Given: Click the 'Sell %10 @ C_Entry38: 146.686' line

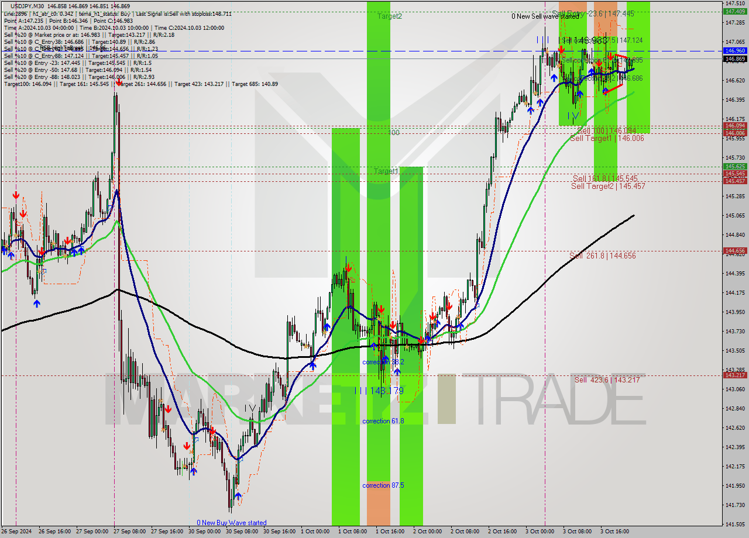Looking at the screenshot, I should tap(79, 42).
